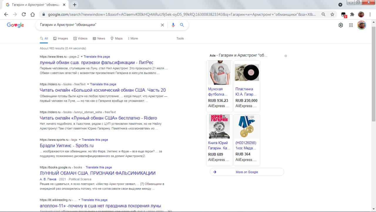Click the browser address bar URL
The width and height of the screenshot is (376, 212).
(x=182, y=14)
